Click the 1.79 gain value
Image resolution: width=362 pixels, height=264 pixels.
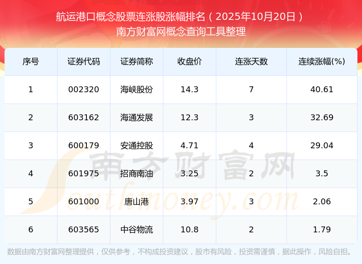coord(322,230)
